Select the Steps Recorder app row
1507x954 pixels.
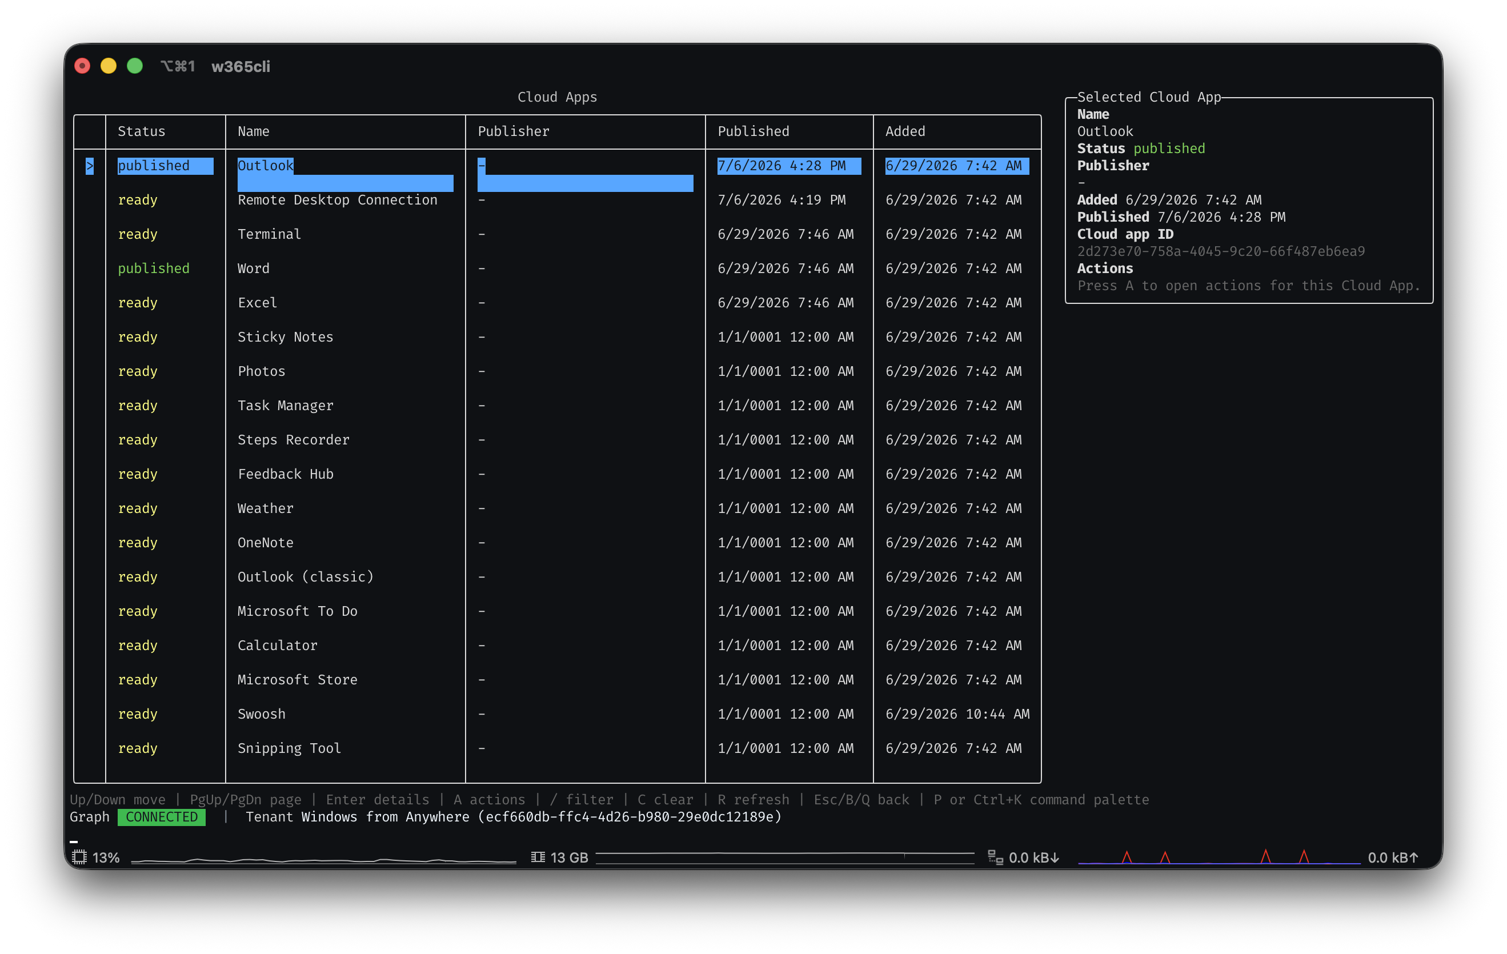point(557,440)
